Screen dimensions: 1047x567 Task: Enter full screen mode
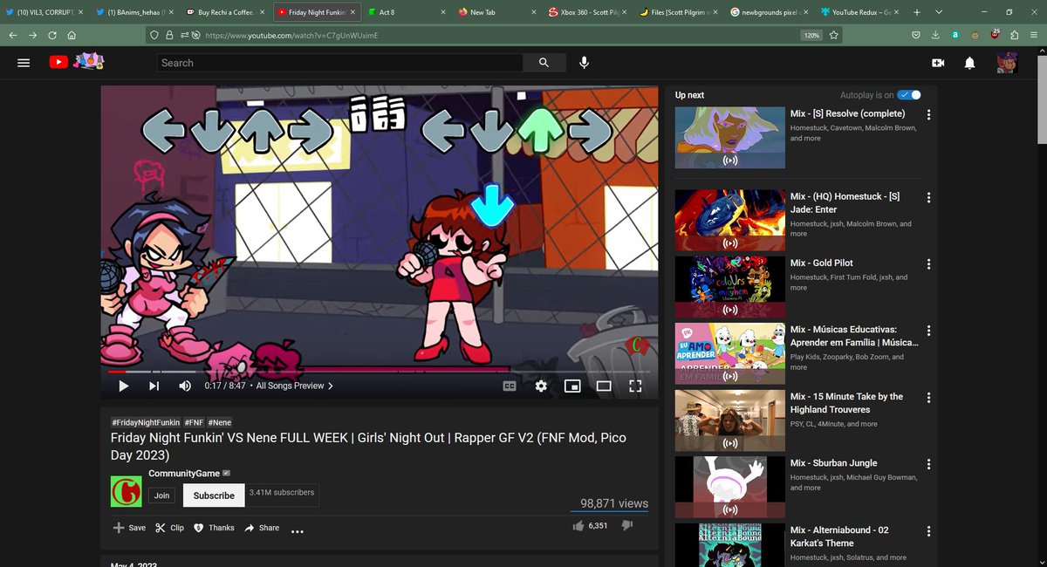pos(635,386)
